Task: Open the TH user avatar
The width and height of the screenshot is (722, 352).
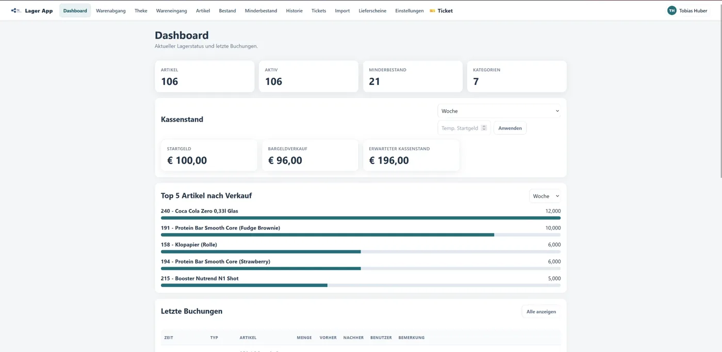Action: (x=671, y=10)
